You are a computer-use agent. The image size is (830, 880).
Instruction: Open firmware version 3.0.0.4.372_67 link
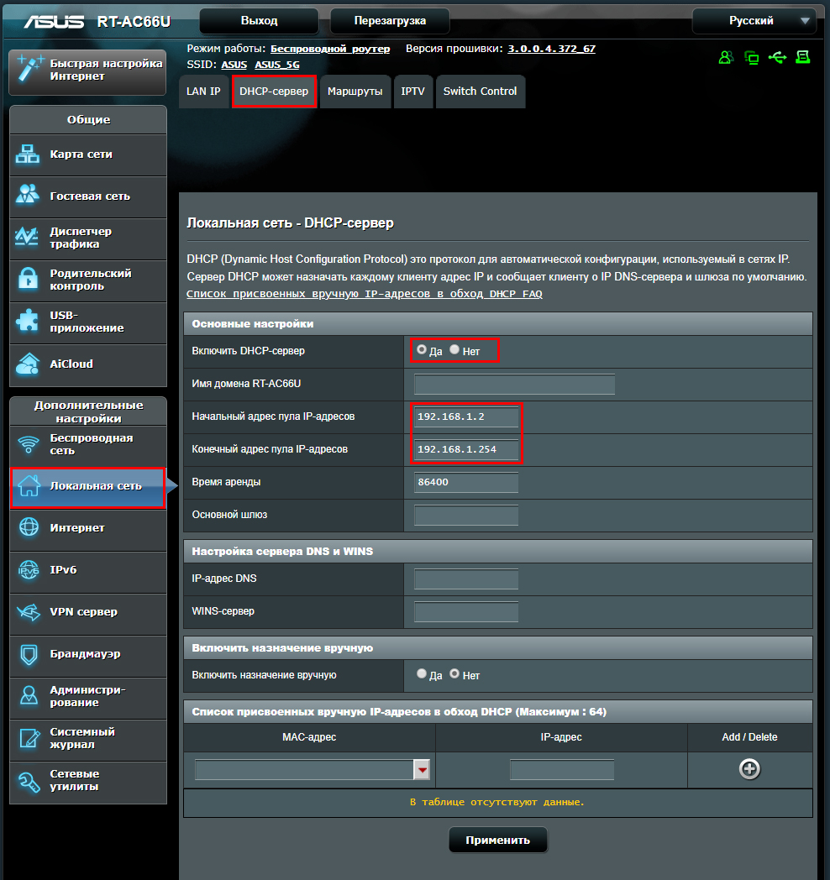551,49
